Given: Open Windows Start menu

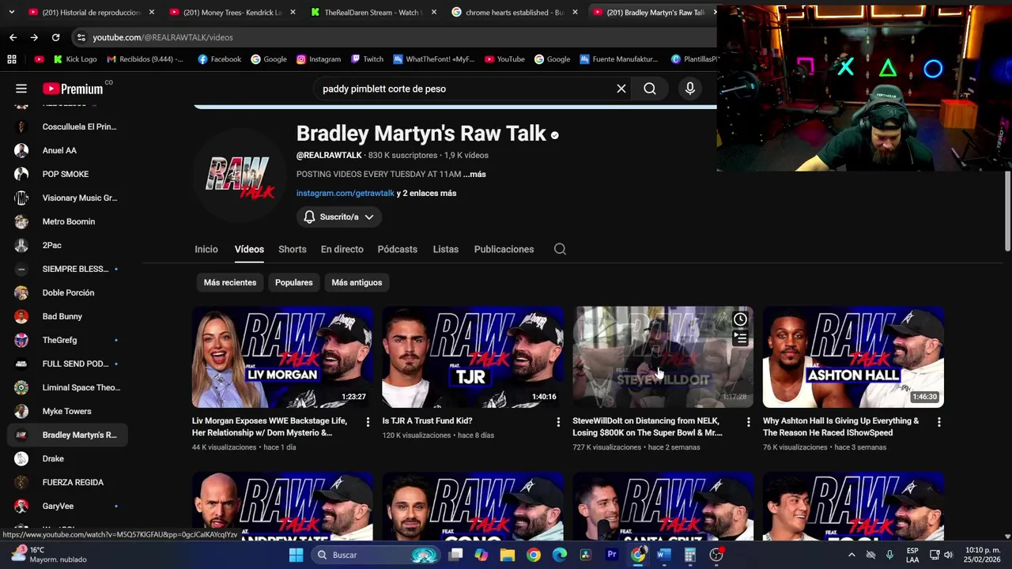Looking at the screenshot, I should (296, 555).
